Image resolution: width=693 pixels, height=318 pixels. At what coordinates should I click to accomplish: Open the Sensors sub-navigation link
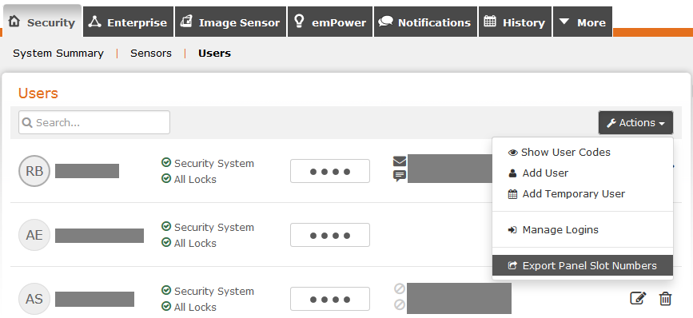[151, 54]
